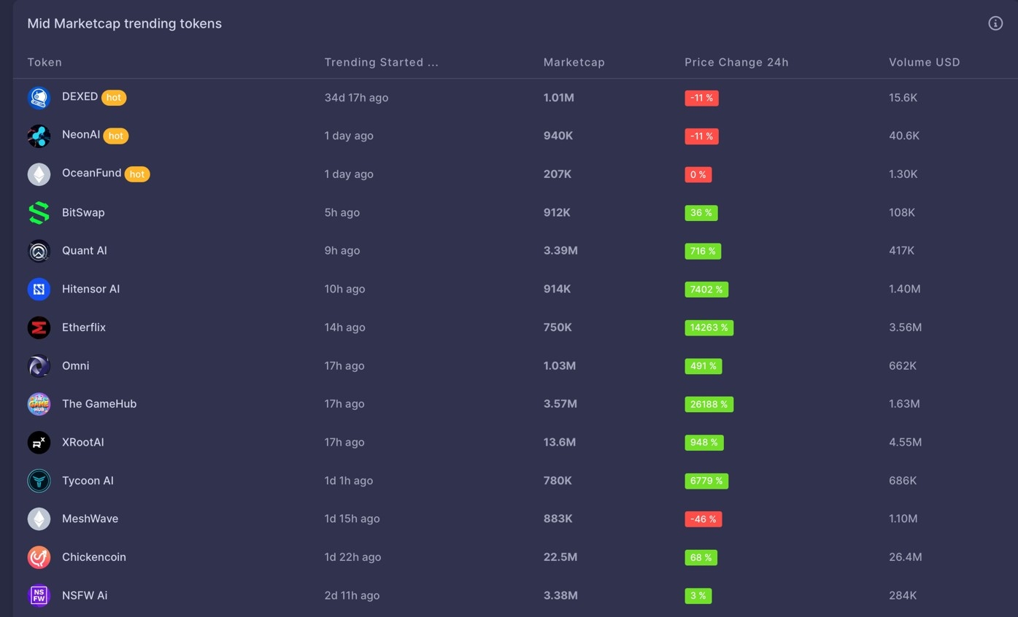This screenshot has height=617, width=1018.
Task: Click the hot badge next to OceanFund
Action: tap(136, 174)
